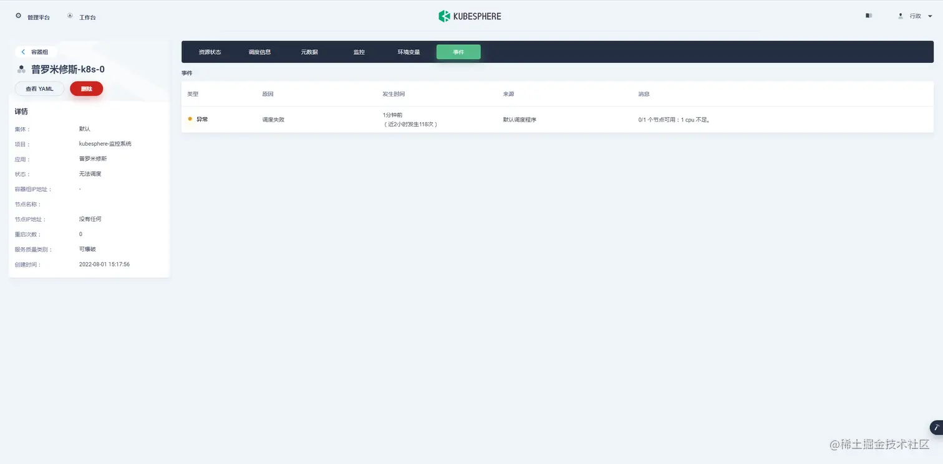The image size is (943, 464).
Task: Click the 1分钟前 time cell
Action: [393, 115]
